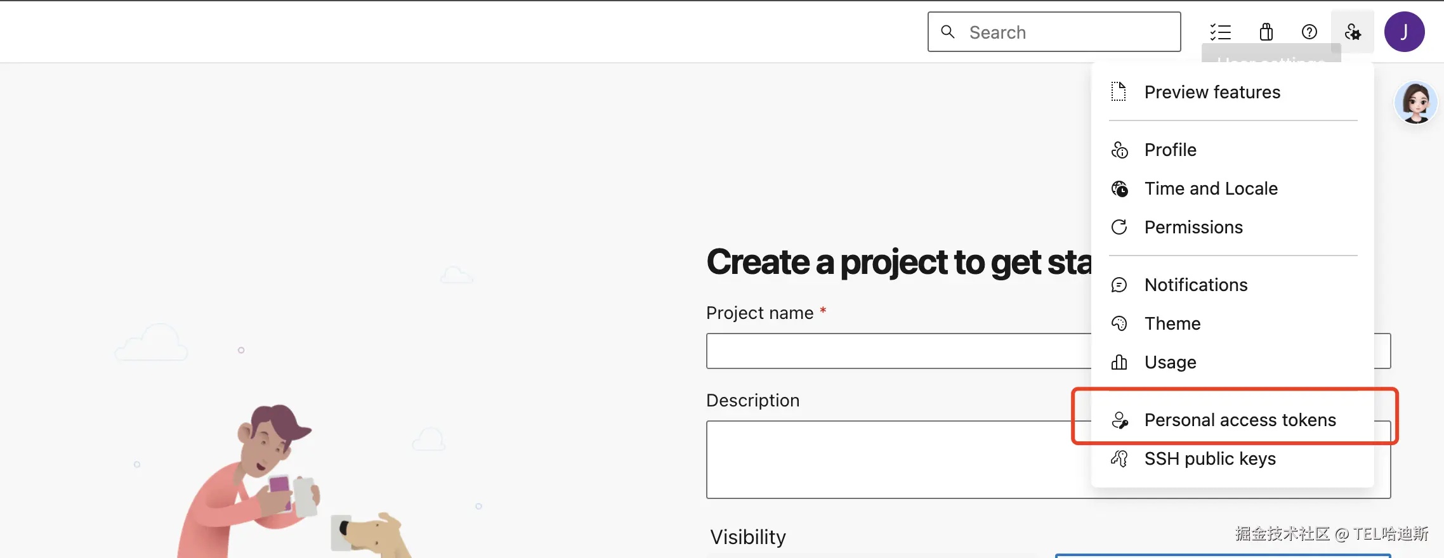Focus the Project name text field
This screenshot has width=1444, height=558.
(895, 351)
